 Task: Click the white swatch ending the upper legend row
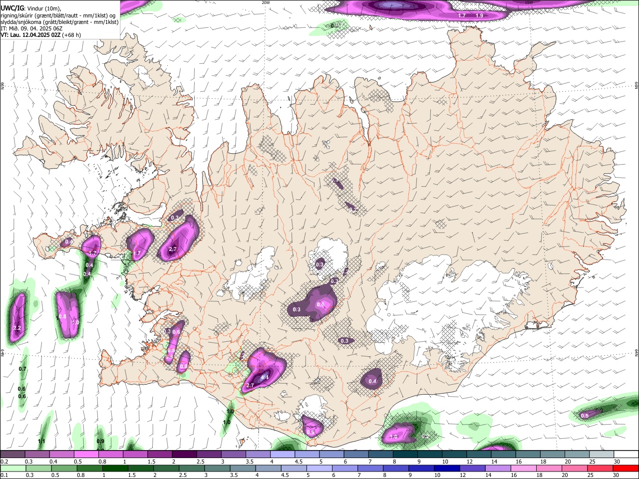point(626,455)
